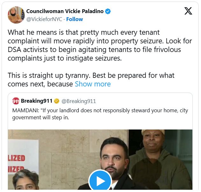Follow the VickieforNYC account
Screen dimensions: 201x192
74,19
